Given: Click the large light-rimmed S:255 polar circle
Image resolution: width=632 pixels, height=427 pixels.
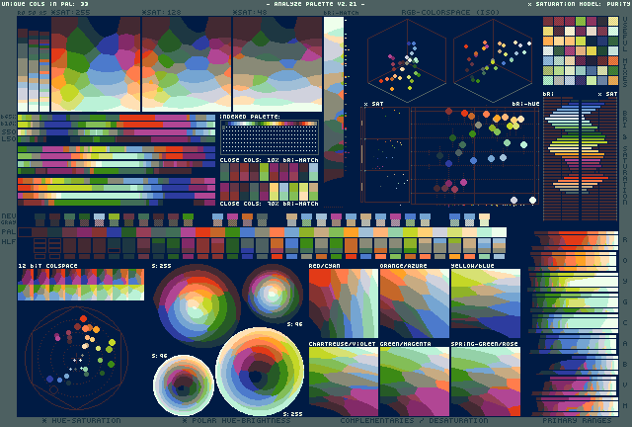Looking at the screenshot, I should point(261,372).
